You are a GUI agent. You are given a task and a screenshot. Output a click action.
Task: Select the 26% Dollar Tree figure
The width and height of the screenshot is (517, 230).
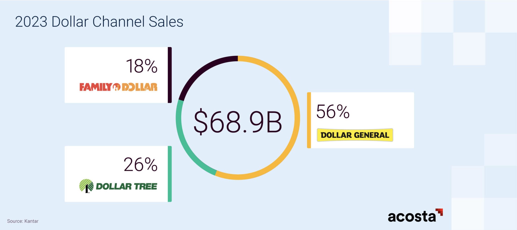pyautogui.click(x=140, y=165)
